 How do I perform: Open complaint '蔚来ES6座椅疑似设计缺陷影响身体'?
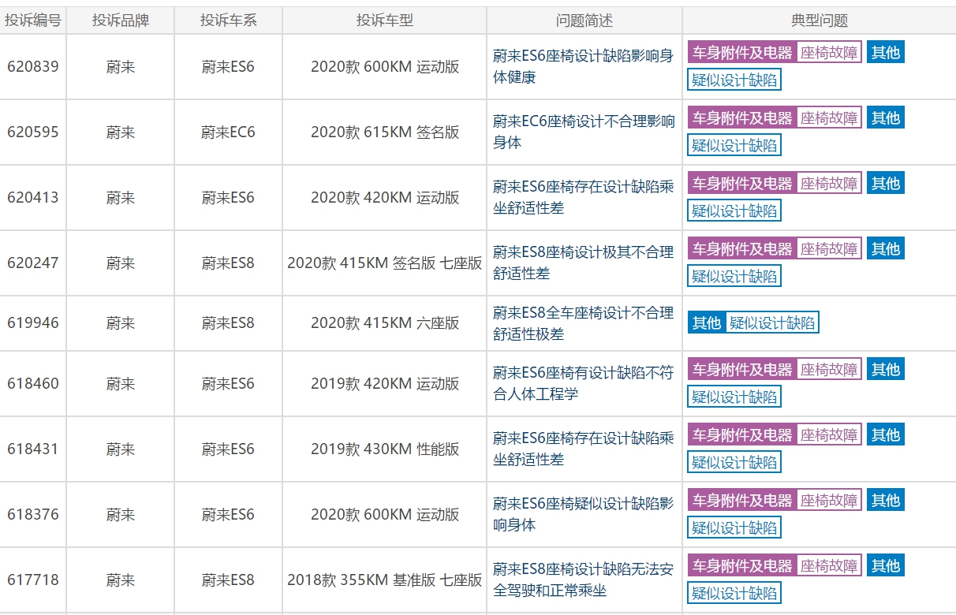pyautogui.click(x=583, y=515)
